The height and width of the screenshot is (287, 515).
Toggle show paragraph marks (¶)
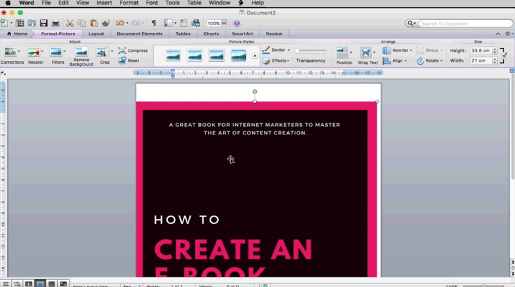pyautogui.click(x=153, y=23)
